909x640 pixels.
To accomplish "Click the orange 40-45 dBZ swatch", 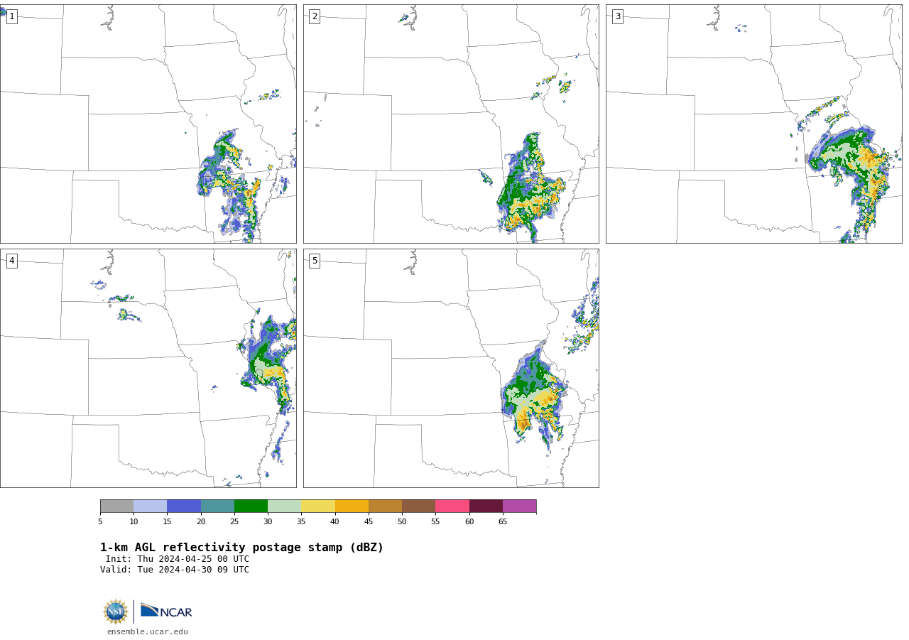I will point(352,506).
